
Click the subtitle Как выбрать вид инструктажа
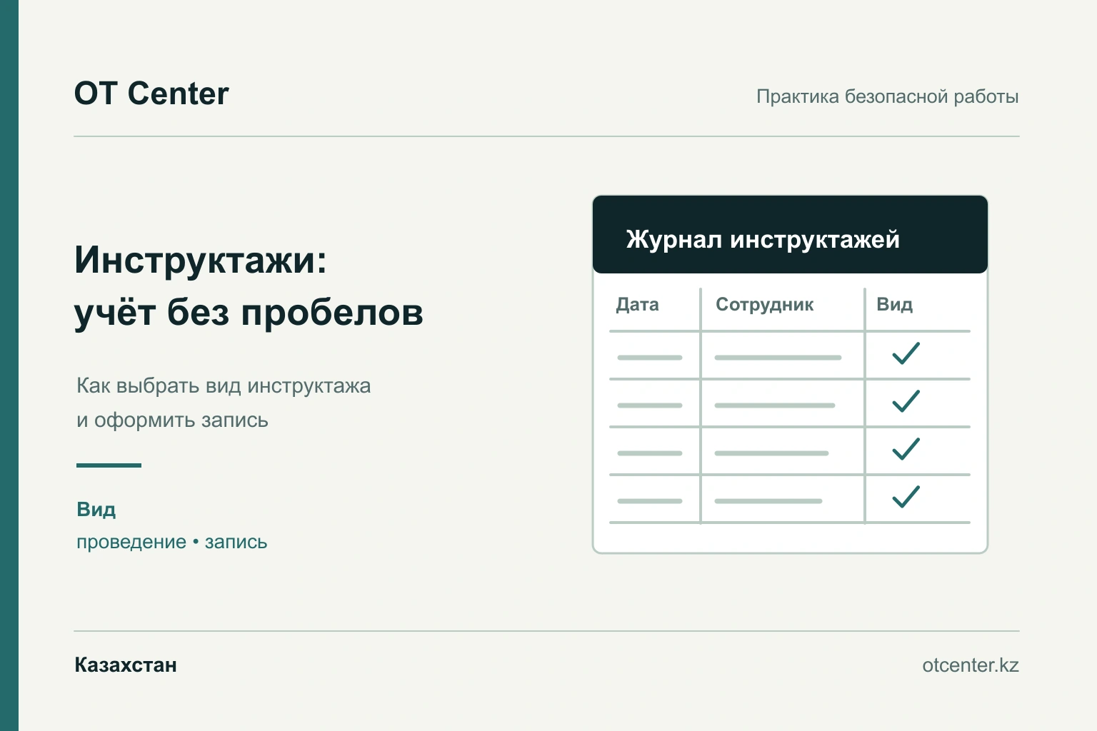(x=224, y=386)
